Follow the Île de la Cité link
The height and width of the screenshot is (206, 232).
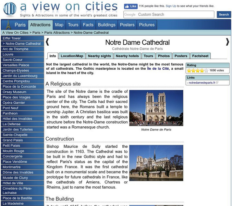158,69
